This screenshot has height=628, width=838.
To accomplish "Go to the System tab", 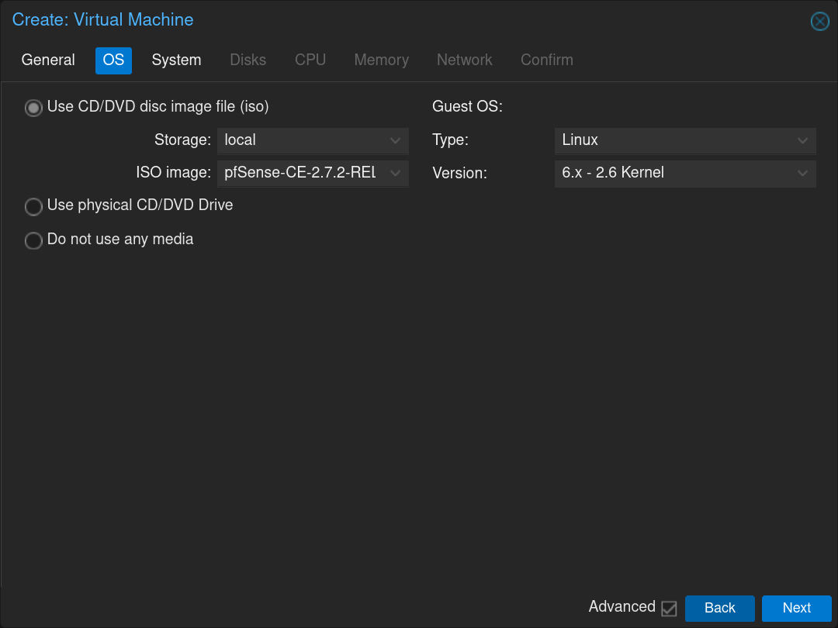I will click(x=176, y=60).
